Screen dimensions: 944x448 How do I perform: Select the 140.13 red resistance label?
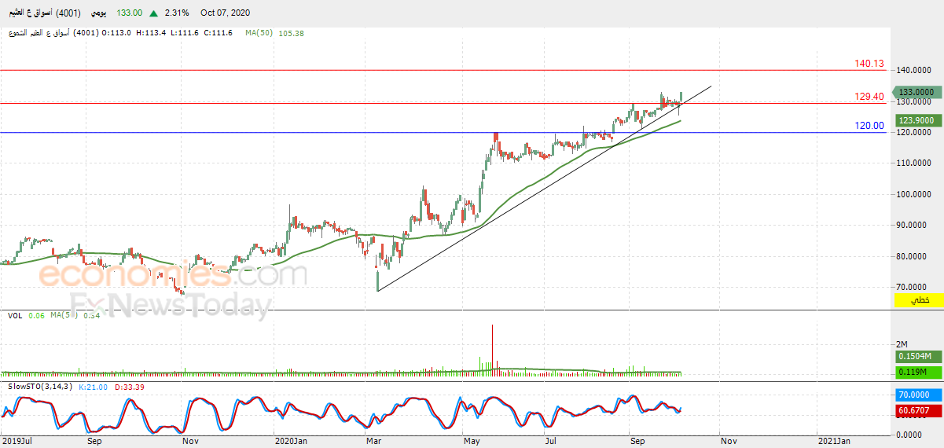[869, 64]
